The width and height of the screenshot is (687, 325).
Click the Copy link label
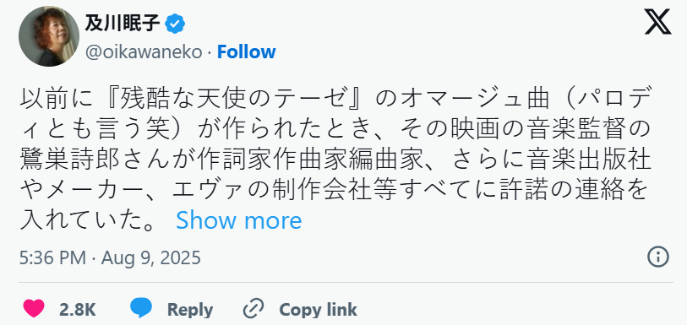tap(318, 310)
